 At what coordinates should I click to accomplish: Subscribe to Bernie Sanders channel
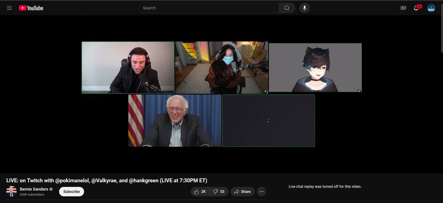[71, 192]
